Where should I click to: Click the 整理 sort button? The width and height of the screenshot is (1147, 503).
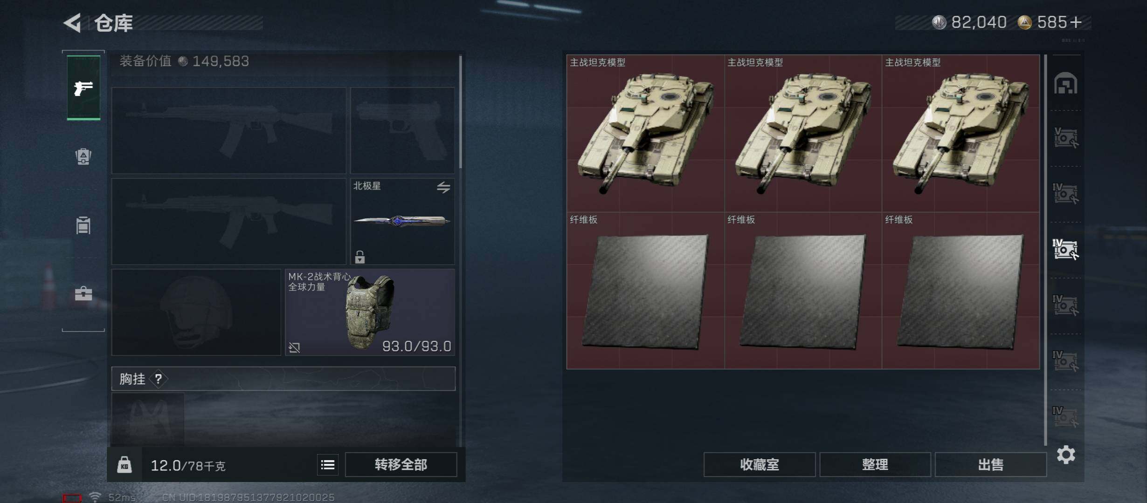875,464
